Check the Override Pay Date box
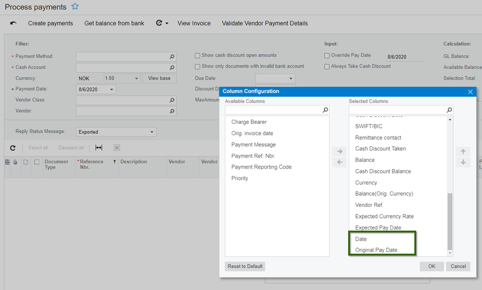 point(327,55)
